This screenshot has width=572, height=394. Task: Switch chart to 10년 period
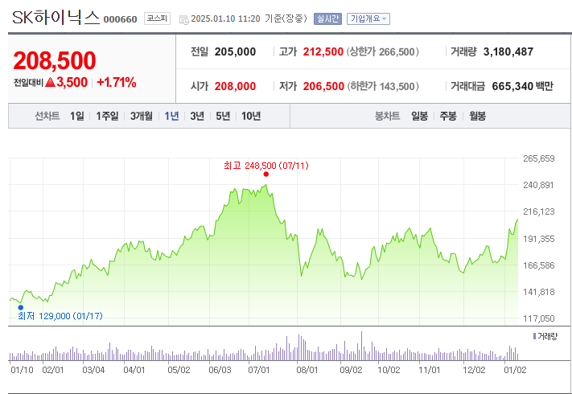251,116
